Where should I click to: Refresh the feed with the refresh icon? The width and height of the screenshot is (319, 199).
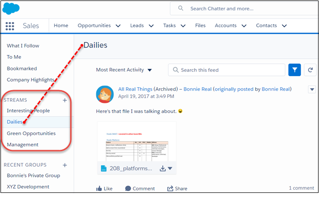[310, 70]
